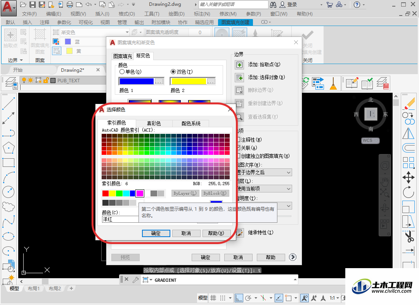419x305 pixels.
Task: Toggle object snap in status bar
Action: tap(288, 298)
